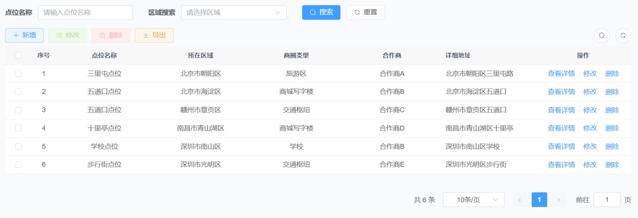Focus the 请输入点位名称 input field

(85, 13)
